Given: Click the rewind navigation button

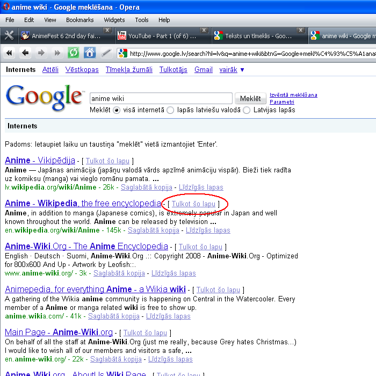Looking at the screenshot, I should point(9,53).
